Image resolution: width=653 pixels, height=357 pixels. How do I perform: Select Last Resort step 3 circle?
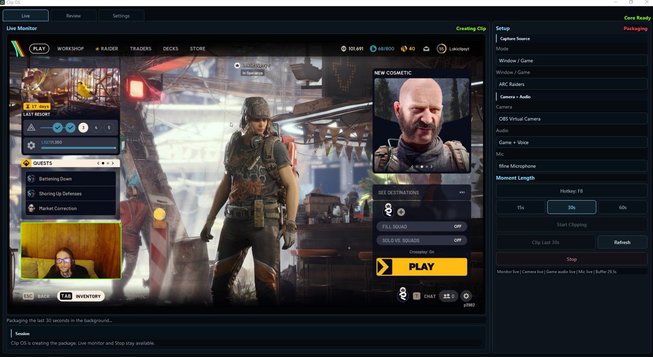(x=83, y=128)
